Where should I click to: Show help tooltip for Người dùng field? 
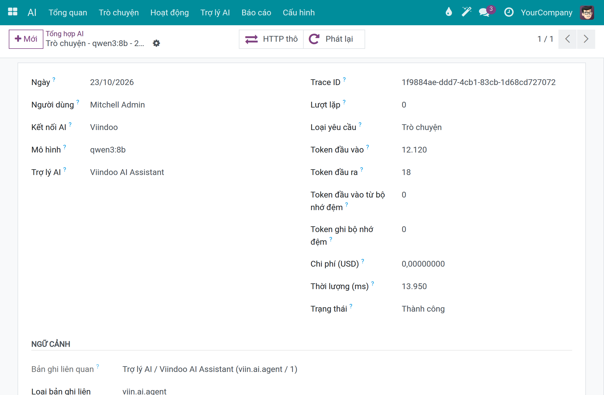coord(78,102)
